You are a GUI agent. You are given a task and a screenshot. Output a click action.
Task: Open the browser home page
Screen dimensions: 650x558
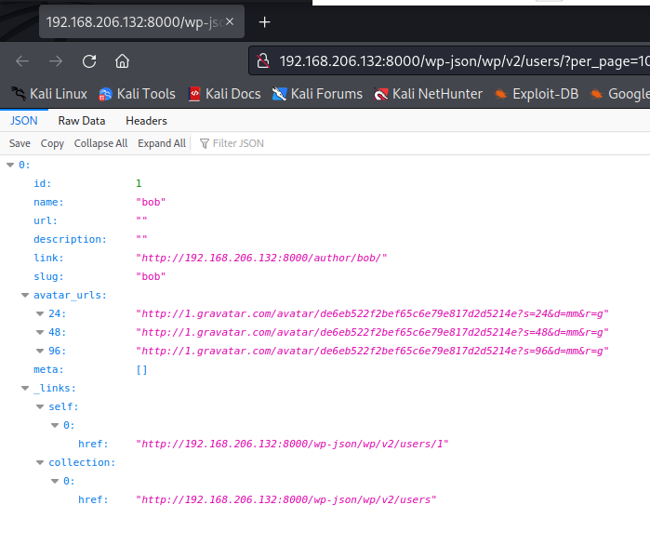[122, 61]
